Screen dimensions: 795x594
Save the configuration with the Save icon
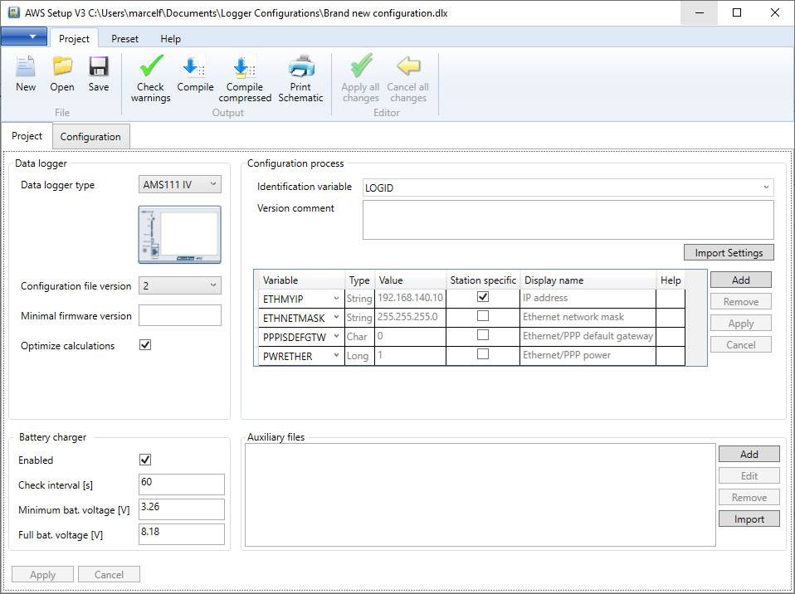(x=99, y=74)
